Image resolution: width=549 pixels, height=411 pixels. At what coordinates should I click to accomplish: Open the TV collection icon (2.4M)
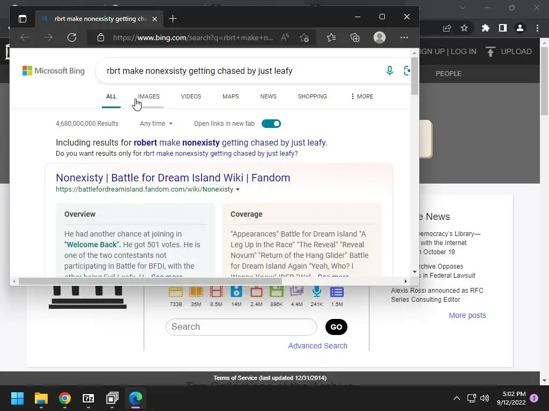256,292
